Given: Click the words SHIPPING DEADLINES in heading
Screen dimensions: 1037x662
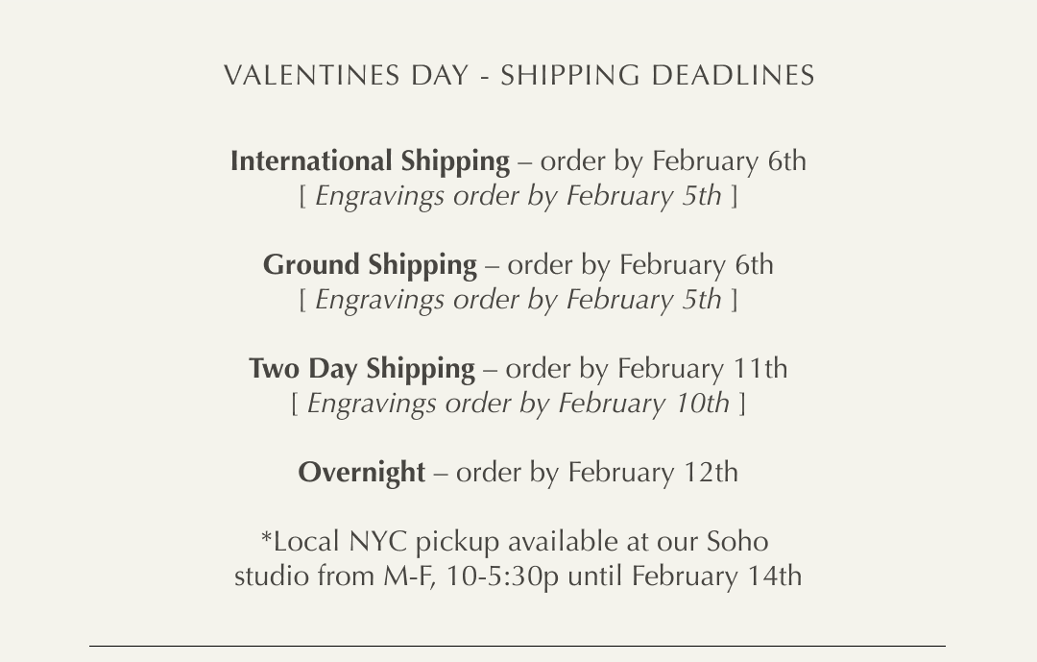Looking at the screenshot, I should click(x=658, y=76).
